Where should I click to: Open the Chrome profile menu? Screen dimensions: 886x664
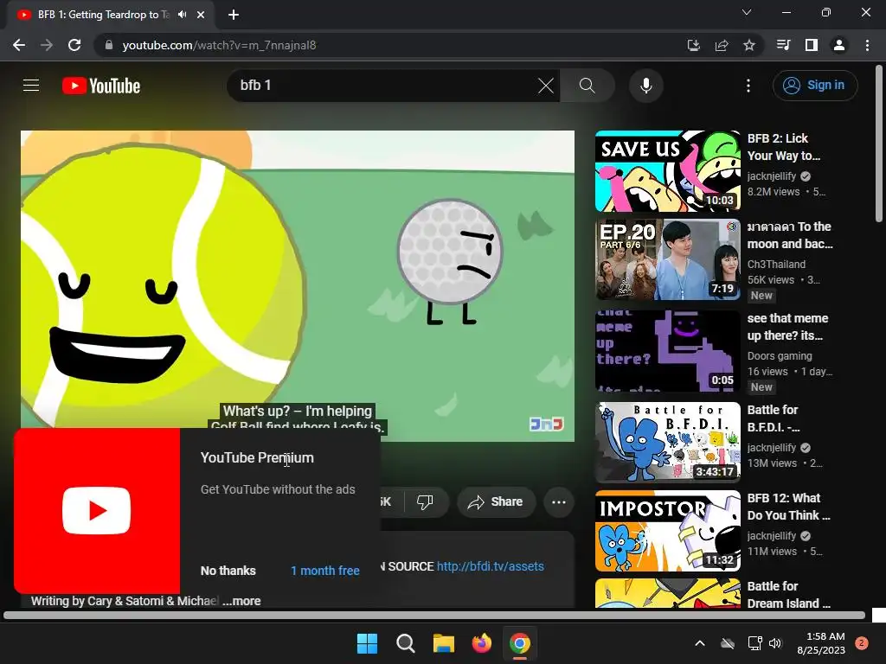839,45
